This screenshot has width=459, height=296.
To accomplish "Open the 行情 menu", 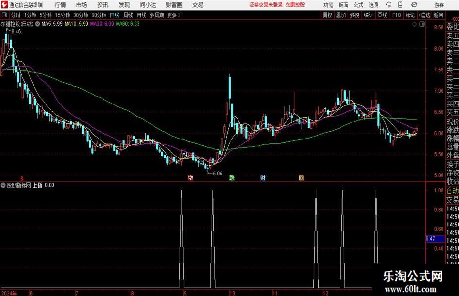I will pyautogui.click(x=60, y=5).
